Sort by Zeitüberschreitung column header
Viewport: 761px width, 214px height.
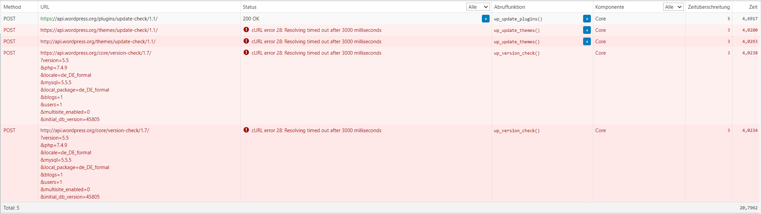(709, 7)
